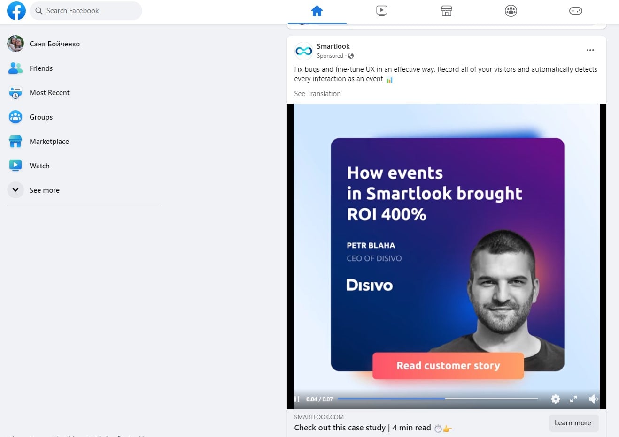The width and height of the screenshot is (619, 437).
Task: Click the 0:04 / 0:07 video time display
Action: [x=319, y=399]
